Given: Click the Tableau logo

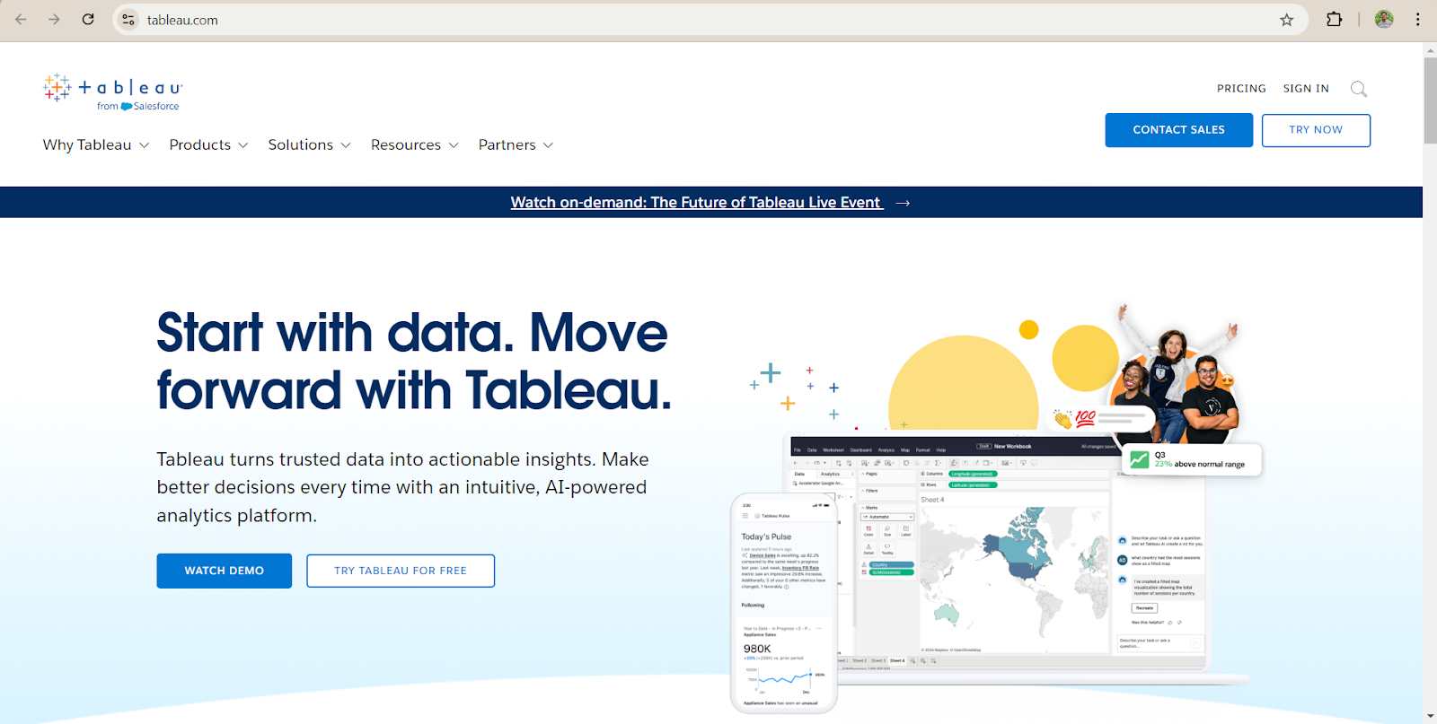Looking at the screenshot, I should pyautogui.click(x=112, y=92).
